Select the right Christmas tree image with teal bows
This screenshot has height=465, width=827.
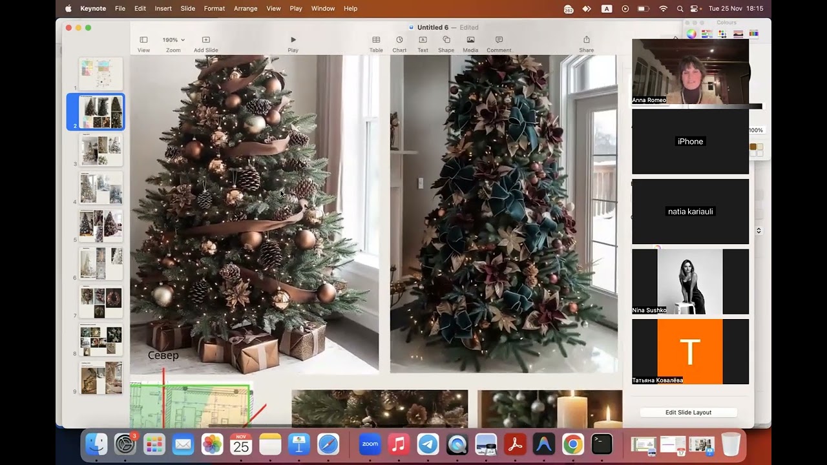[503, 214]
